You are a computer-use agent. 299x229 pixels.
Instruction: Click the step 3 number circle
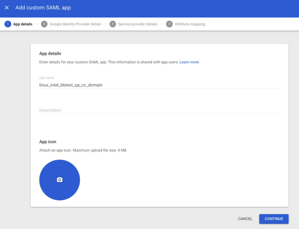coord(113,24)
